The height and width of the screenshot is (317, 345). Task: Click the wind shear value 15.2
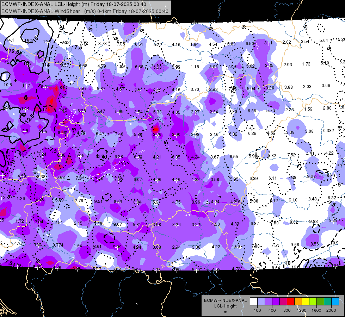[29, 41]
